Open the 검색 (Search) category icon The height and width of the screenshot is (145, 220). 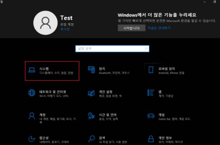91,139
